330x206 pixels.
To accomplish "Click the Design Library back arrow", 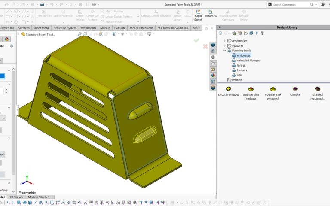I will [220, 33].
